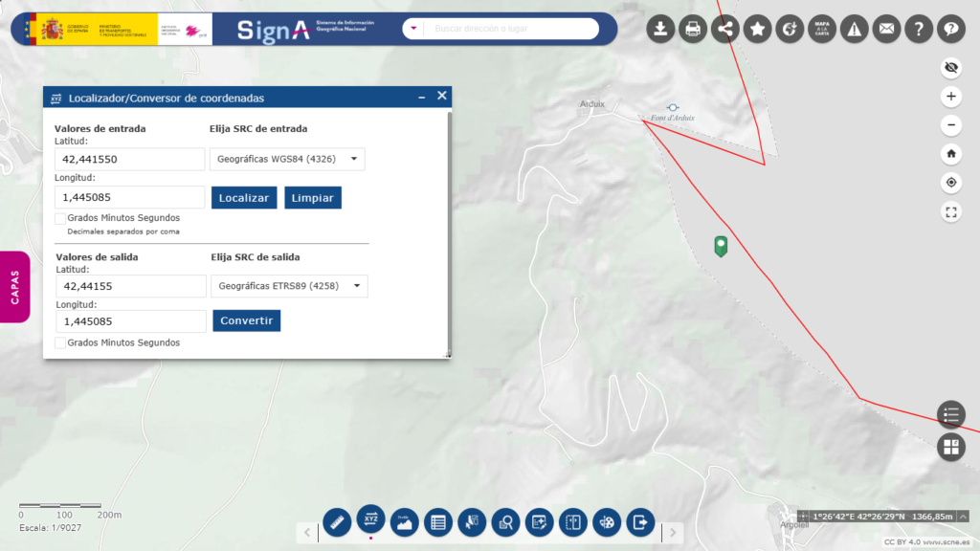The image size is (980, 551).
Task: Click the locate my position icon
Action: pos(950,183)
